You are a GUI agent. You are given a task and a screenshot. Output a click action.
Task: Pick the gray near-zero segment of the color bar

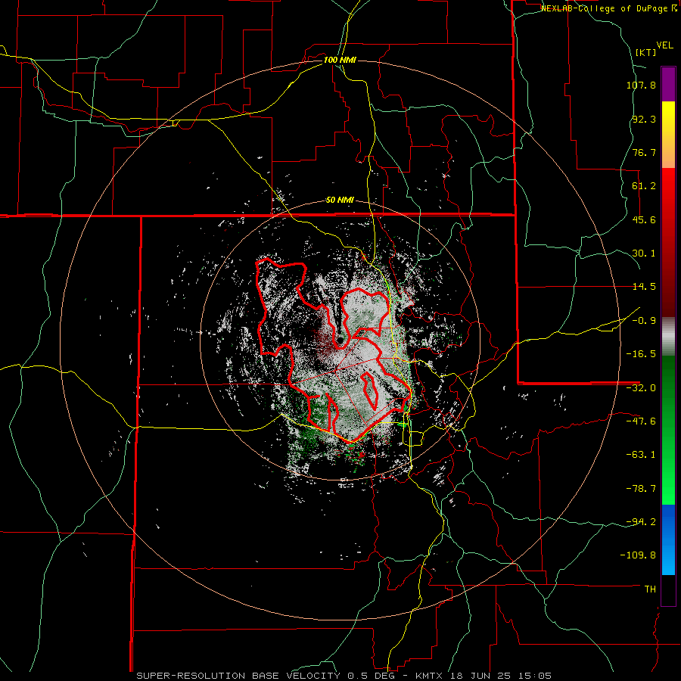(668, 337)
